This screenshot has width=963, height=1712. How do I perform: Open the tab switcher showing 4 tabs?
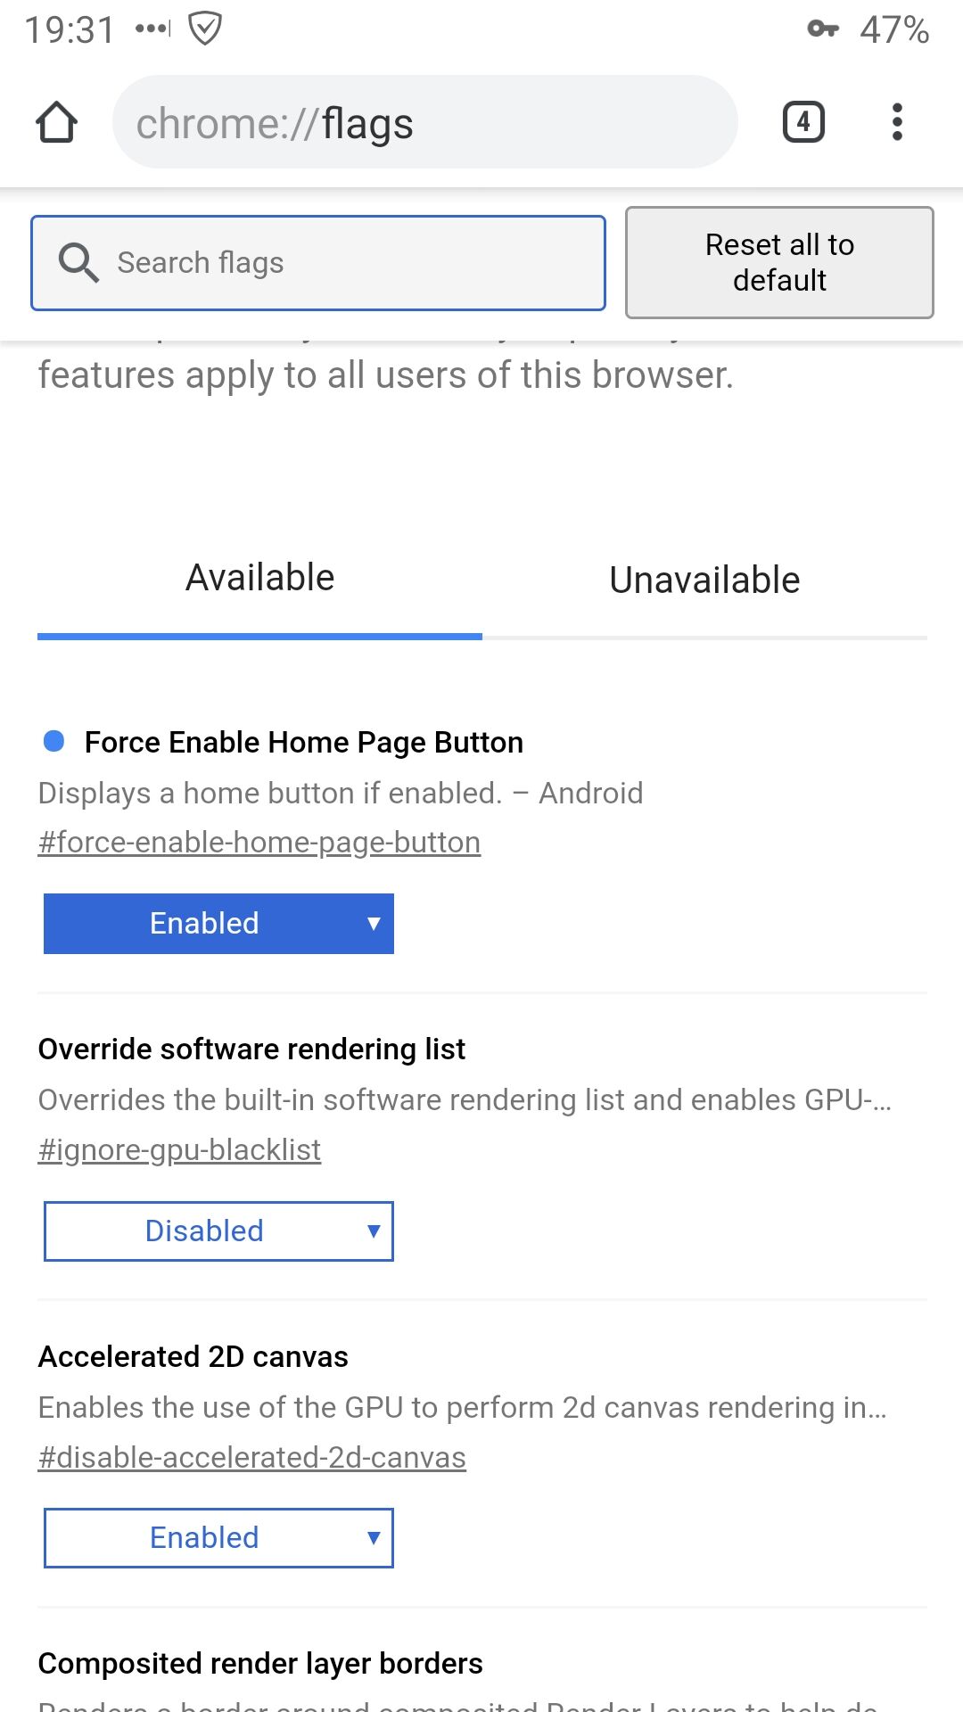pyautogui.click(x=803, y=122)
